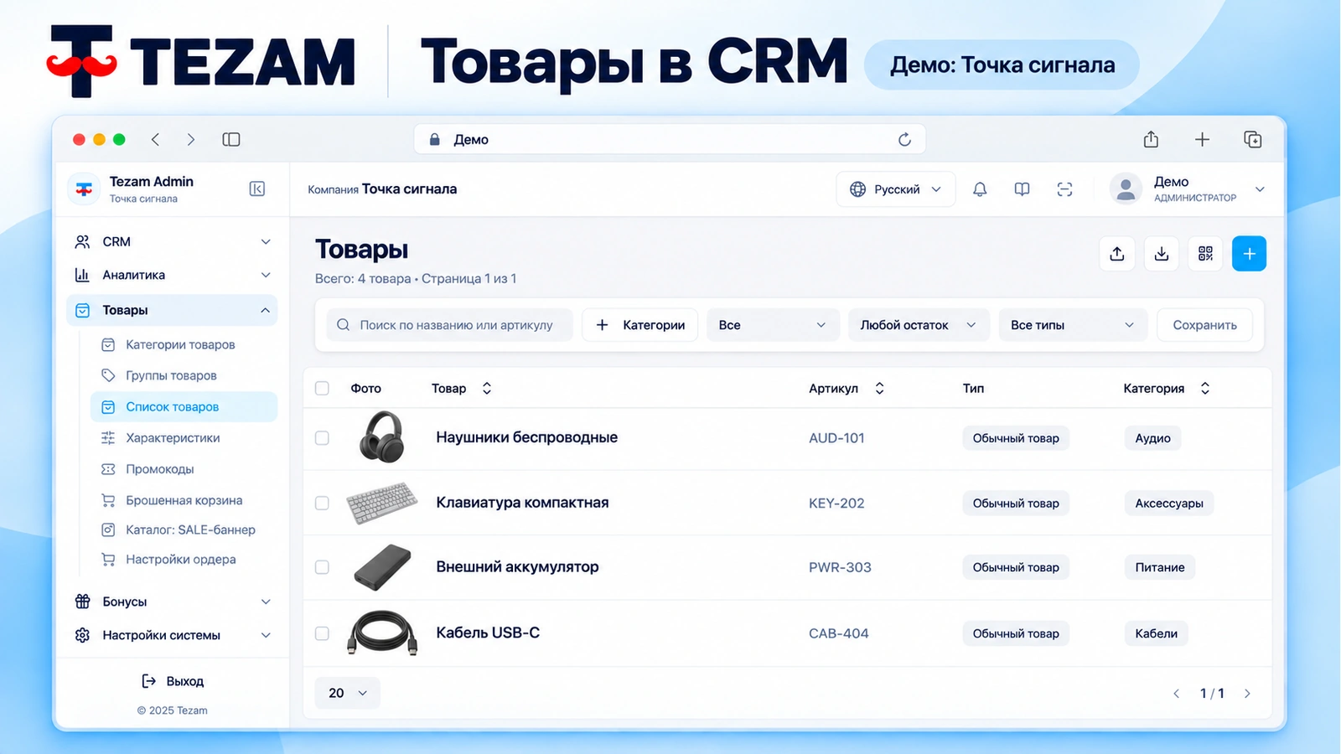
Task: Expand the Аналитика sidebar section
Action: (x=172, y=275)
